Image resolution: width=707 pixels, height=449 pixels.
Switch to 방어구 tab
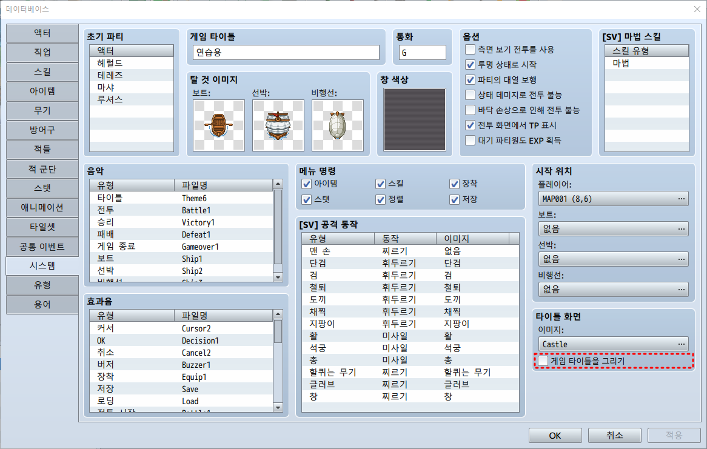[x=42, y=130]
